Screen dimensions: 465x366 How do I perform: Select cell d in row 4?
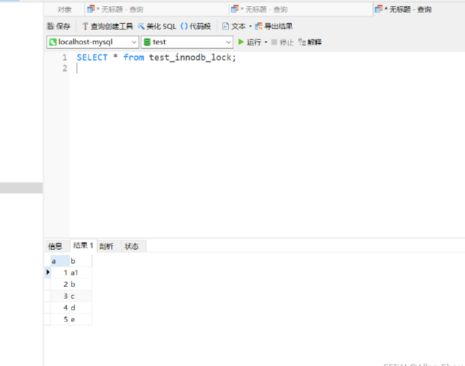80,308
